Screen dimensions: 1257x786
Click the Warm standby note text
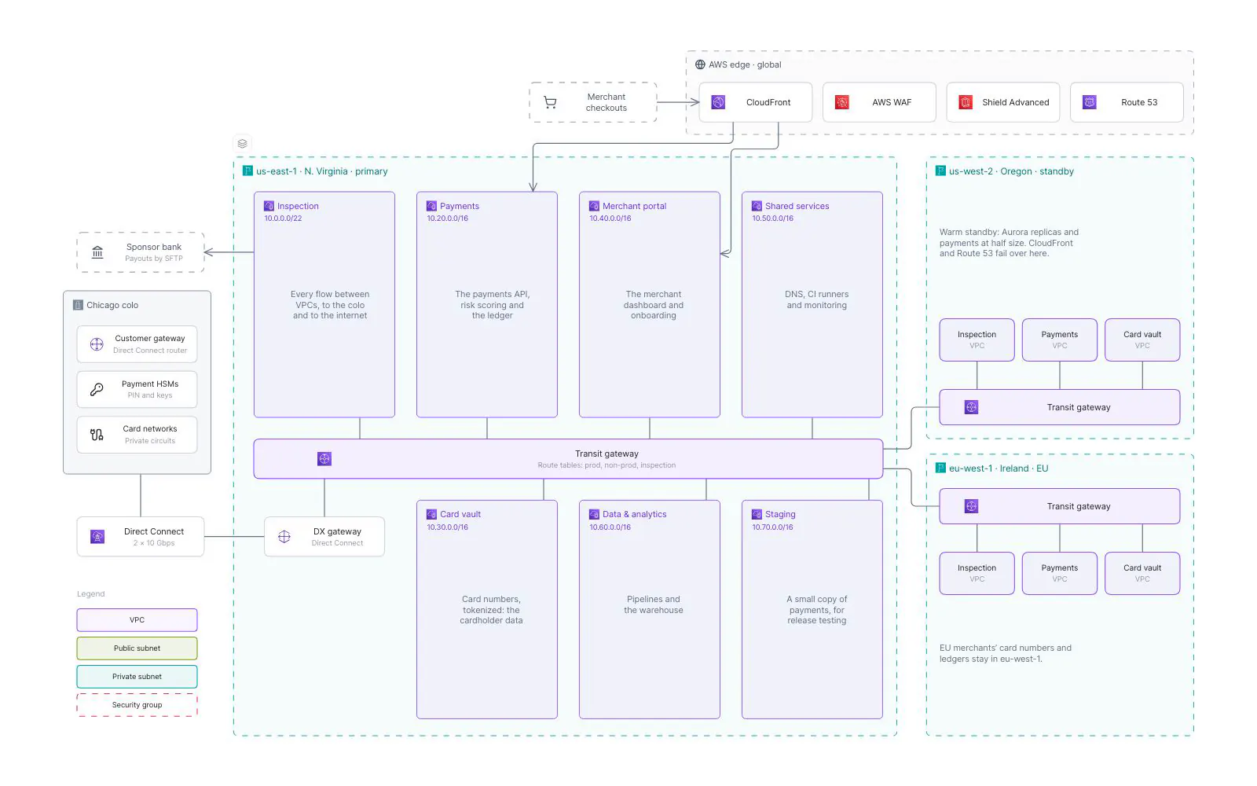(1009, 243)
